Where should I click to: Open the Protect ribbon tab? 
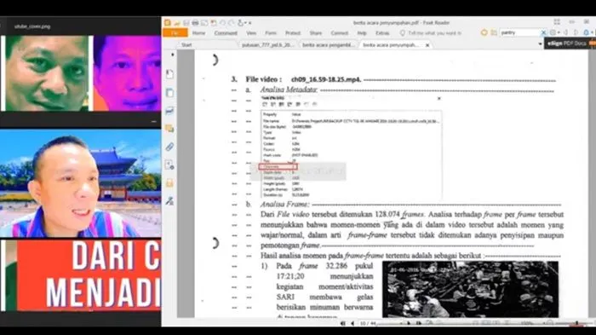(x=293, y=33)
